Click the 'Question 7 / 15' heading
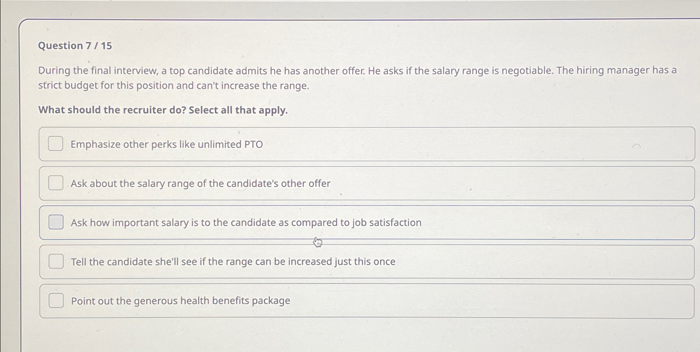Image resolution: width=700 pixels, height=352 pixels. 75,46
